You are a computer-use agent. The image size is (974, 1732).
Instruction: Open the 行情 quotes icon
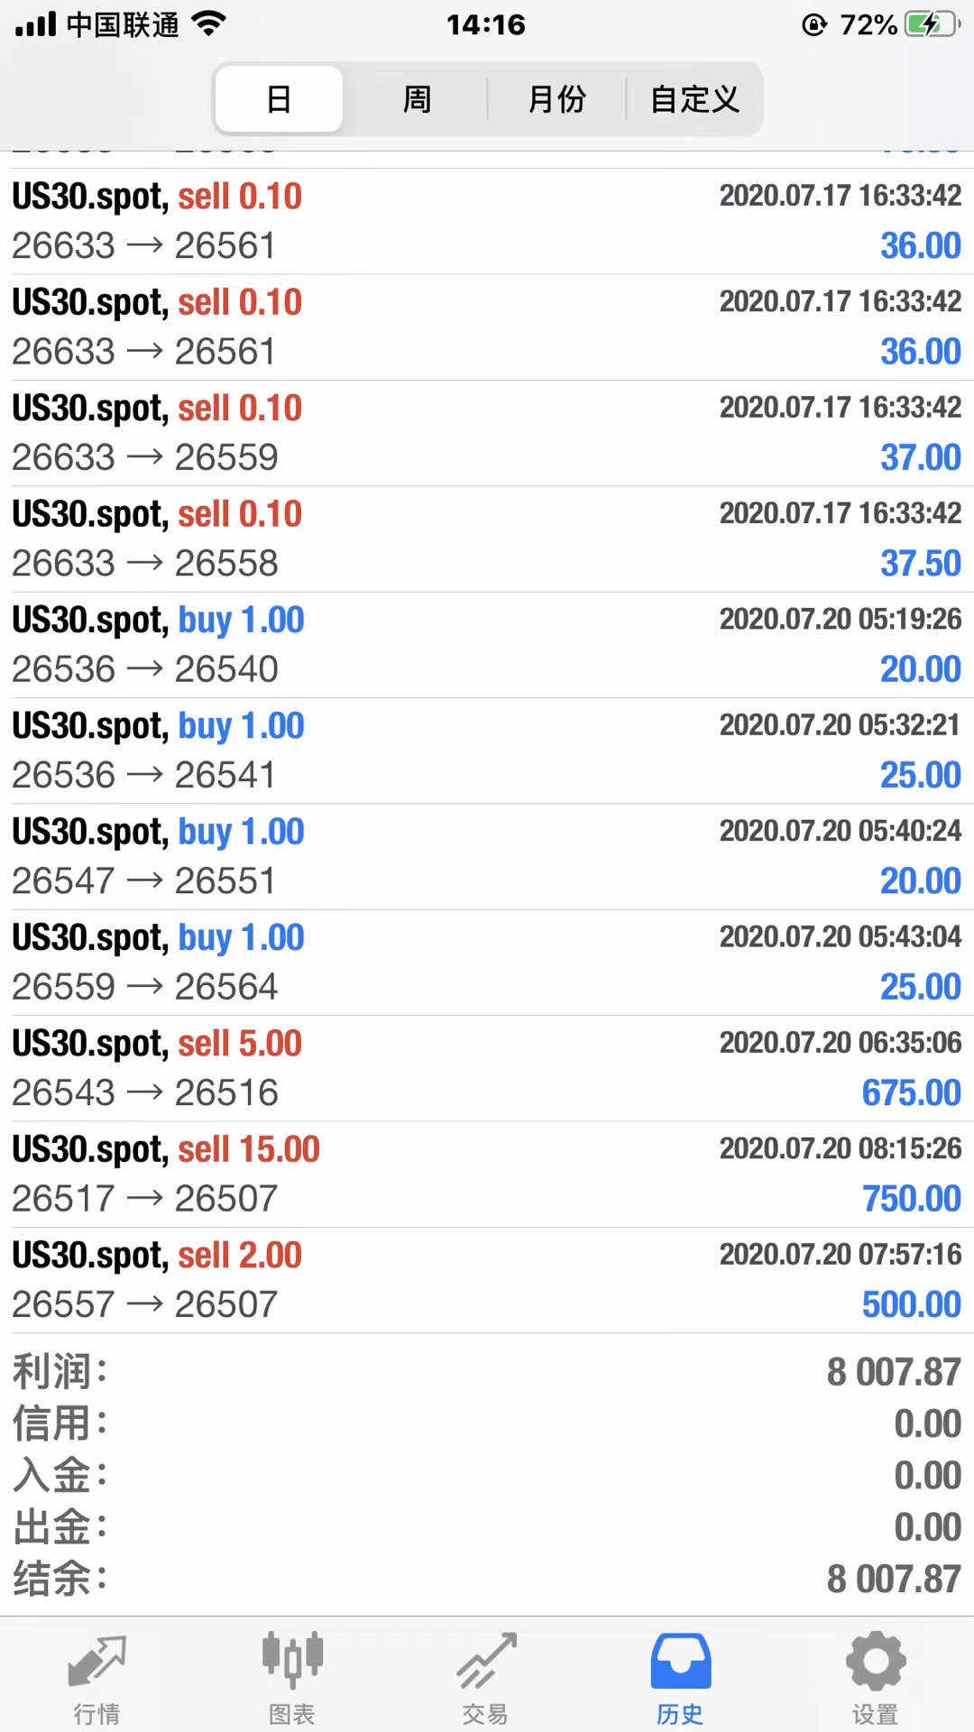tap(96, 1662)
